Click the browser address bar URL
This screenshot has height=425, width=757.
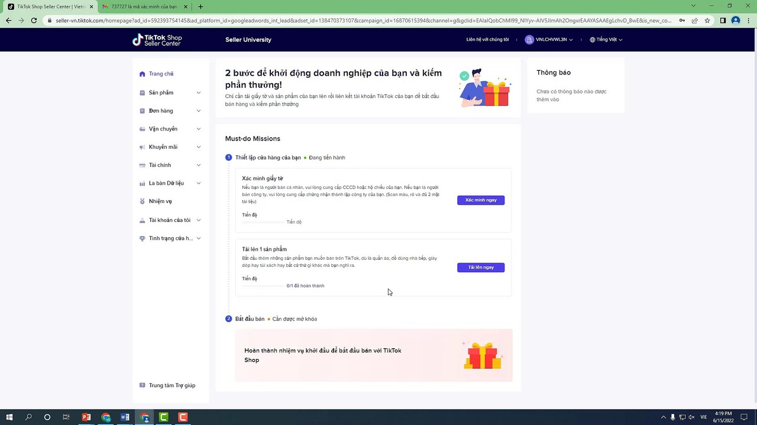coord(363,21)
